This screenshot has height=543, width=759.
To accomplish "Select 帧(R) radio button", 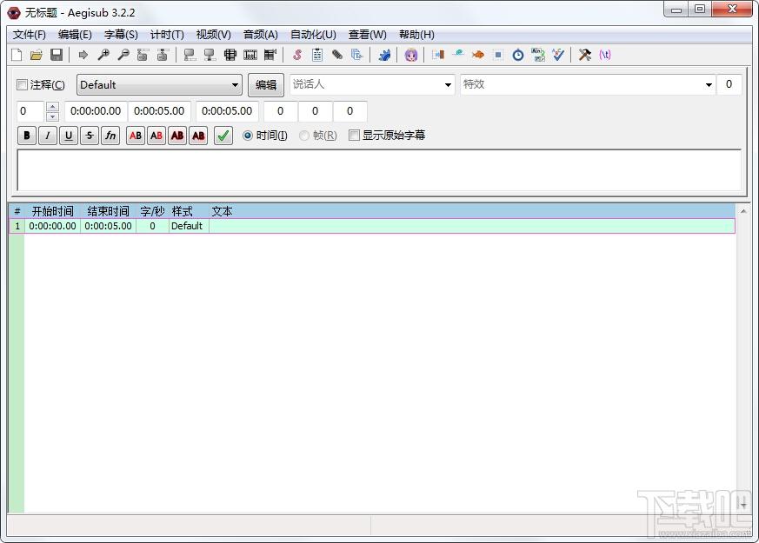I will (x=304, y=136).
